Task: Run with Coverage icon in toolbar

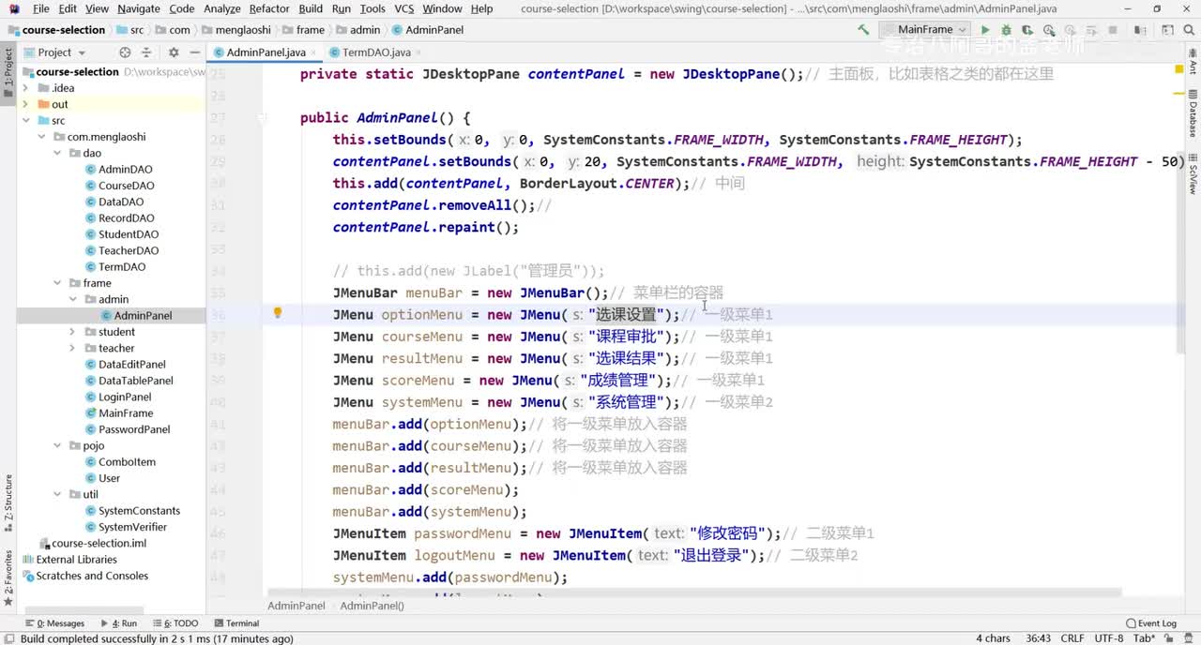Action: click(x=1027, y=30)
